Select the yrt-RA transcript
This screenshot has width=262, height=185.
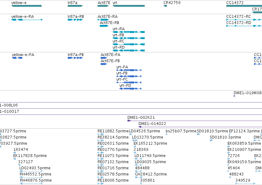129,32
